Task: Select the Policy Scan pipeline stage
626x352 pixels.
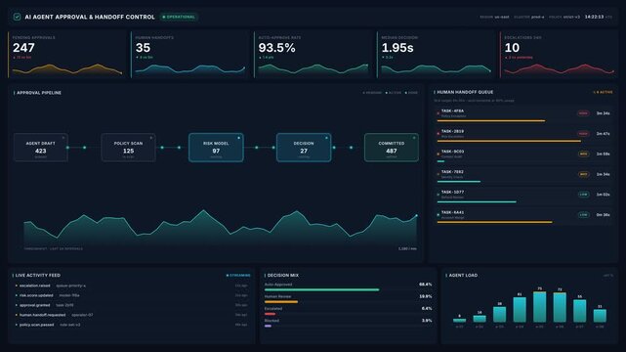Action: click(128, 148)
